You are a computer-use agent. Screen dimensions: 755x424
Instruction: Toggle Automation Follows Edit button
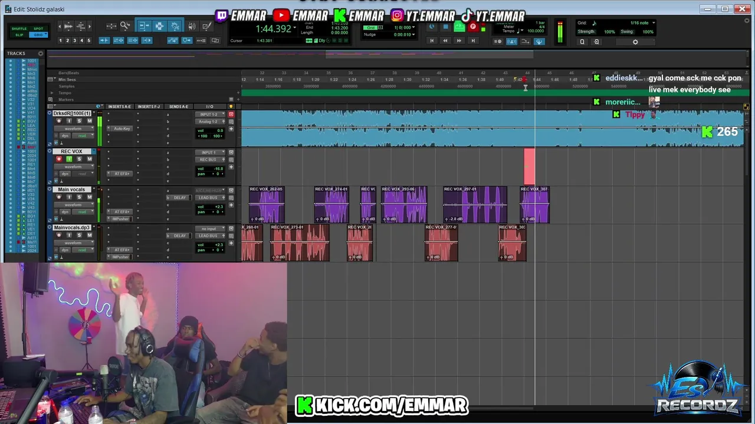(173, 41)
